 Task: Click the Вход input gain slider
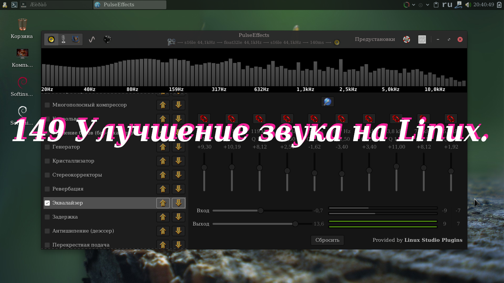pyautogui.click(x=262, y=211)
